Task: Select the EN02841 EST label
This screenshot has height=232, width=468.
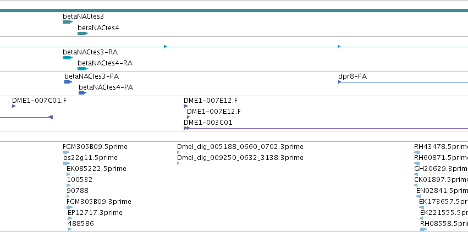Action: pyautogui.click(x=442, y=191)
